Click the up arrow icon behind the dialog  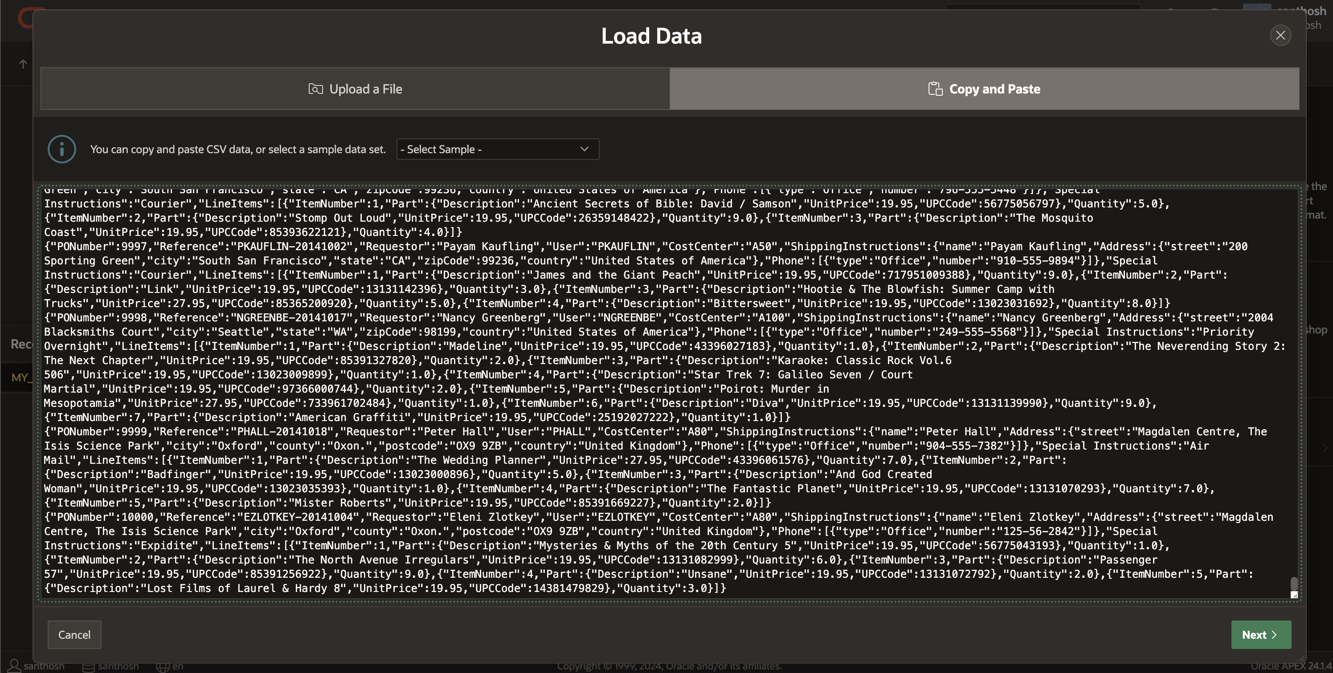pos(23,64)
